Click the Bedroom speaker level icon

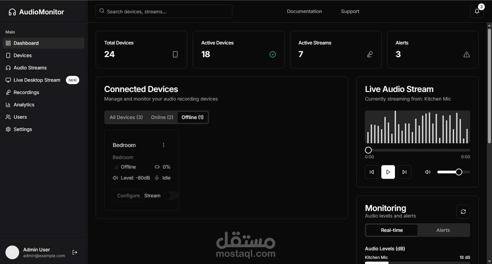point(115,178)
